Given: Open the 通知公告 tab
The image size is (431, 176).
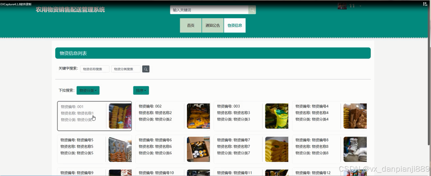Looking at the screenshot, I should (x=213, y=25).
